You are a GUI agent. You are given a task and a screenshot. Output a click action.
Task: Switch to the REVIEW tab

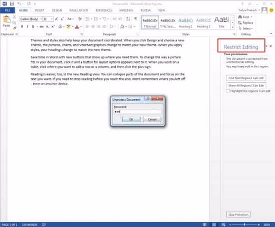[145, 10]
